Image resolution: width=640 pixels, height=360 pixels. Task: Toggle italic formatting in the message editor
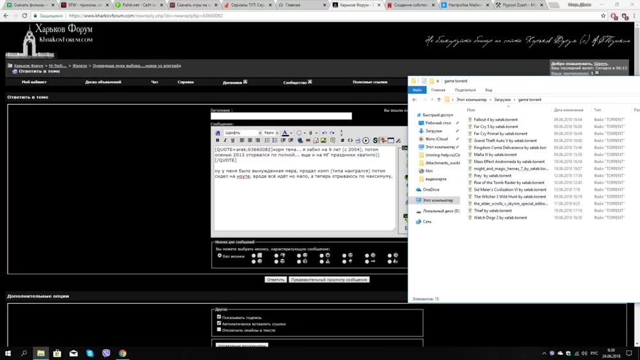[225, 141]
